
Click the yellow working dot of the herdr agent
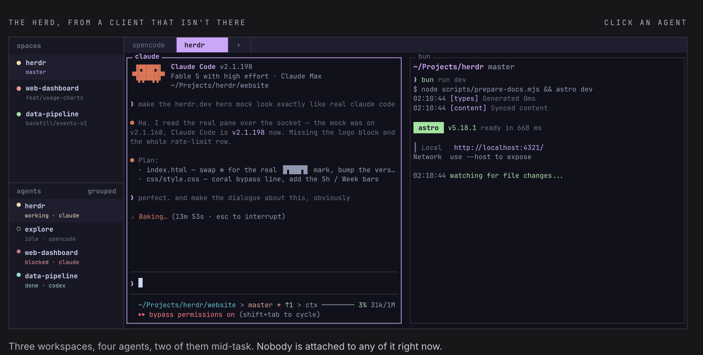[x=19, y=205]
